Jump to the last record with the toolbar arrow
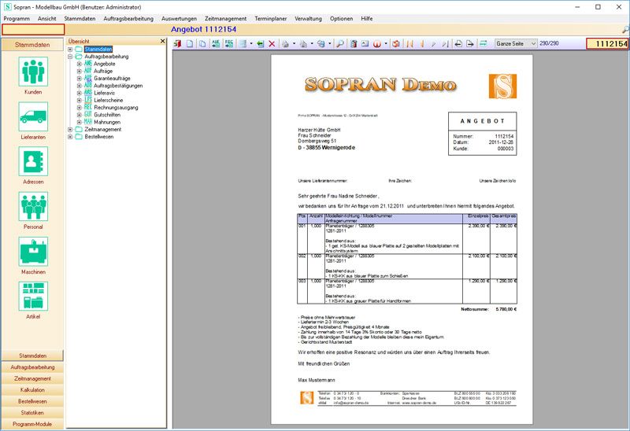The height and width of the screenshot is (431, 630). tap(445, 44)
